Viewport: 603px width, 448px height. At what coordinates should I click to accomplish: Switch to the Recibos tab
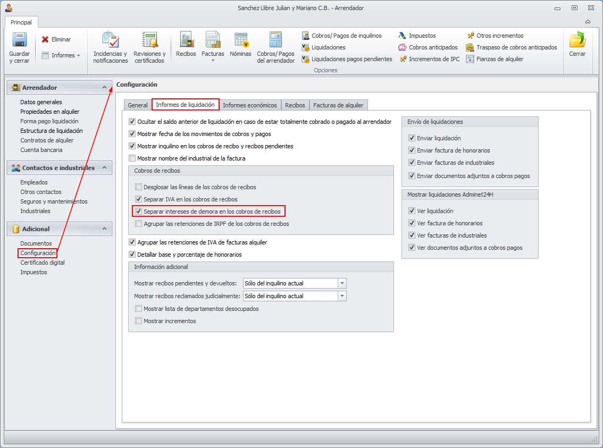pyautogui.click(x=295, y=105)
